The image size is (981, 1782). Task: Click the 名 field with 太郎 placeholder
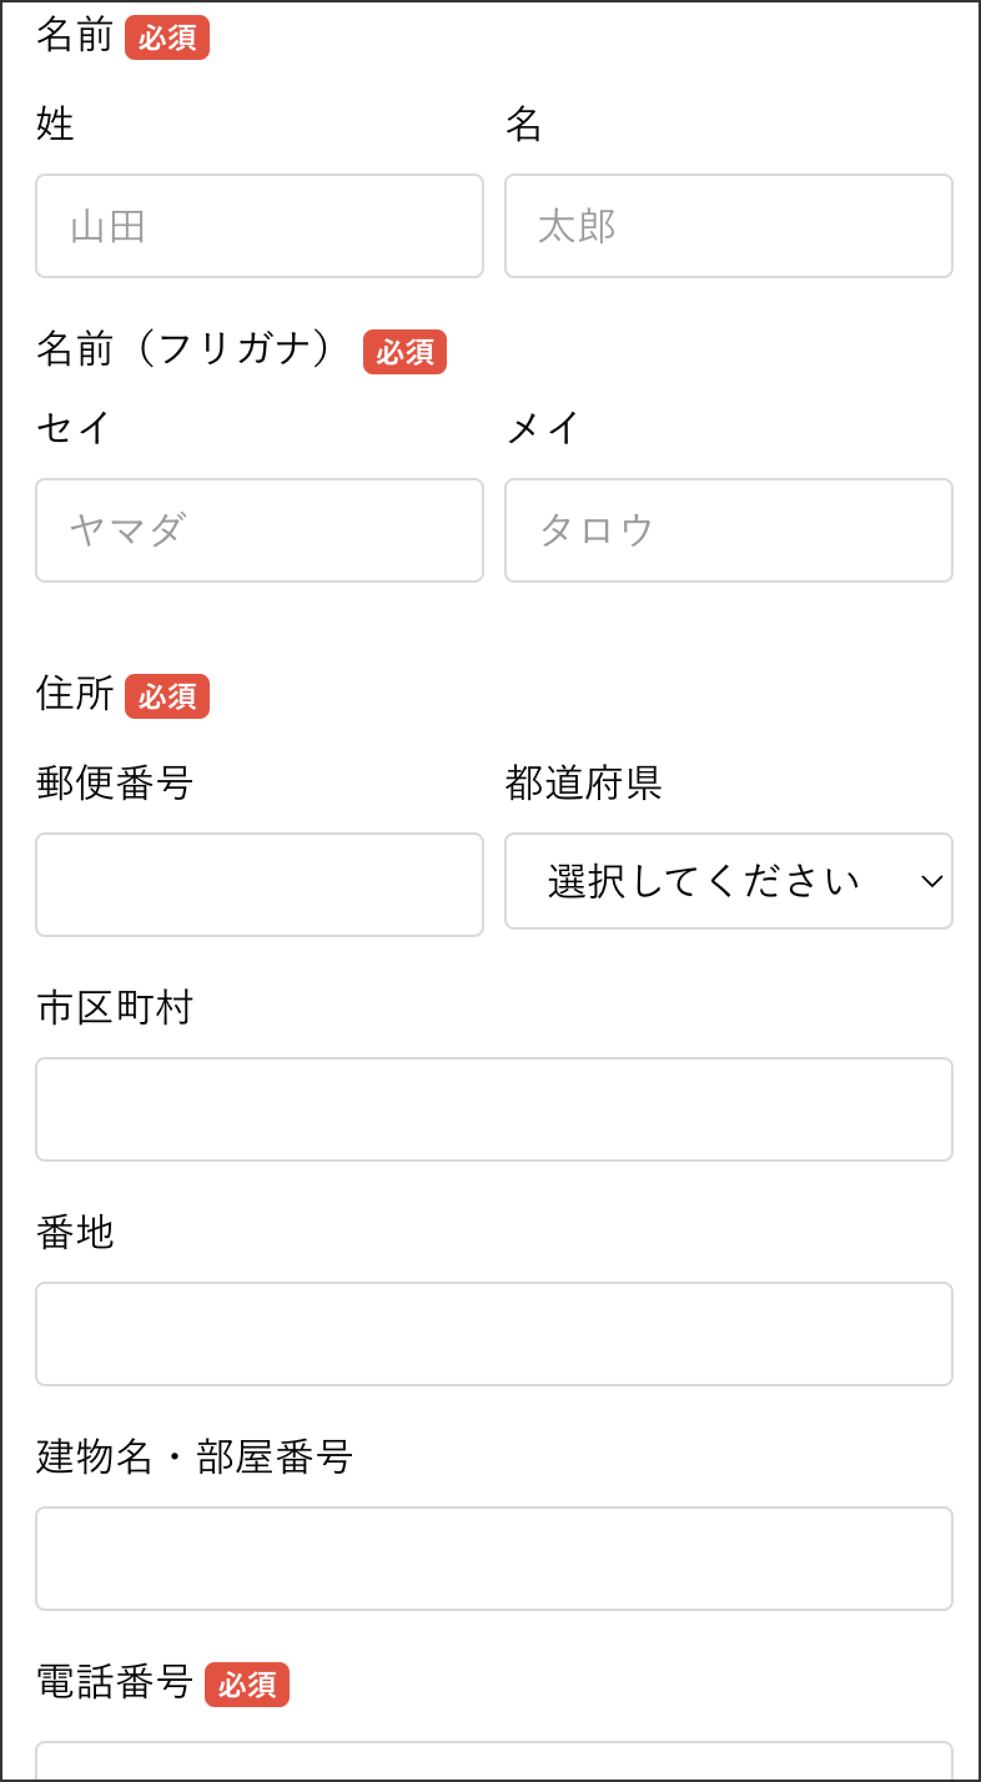(728, 225)
